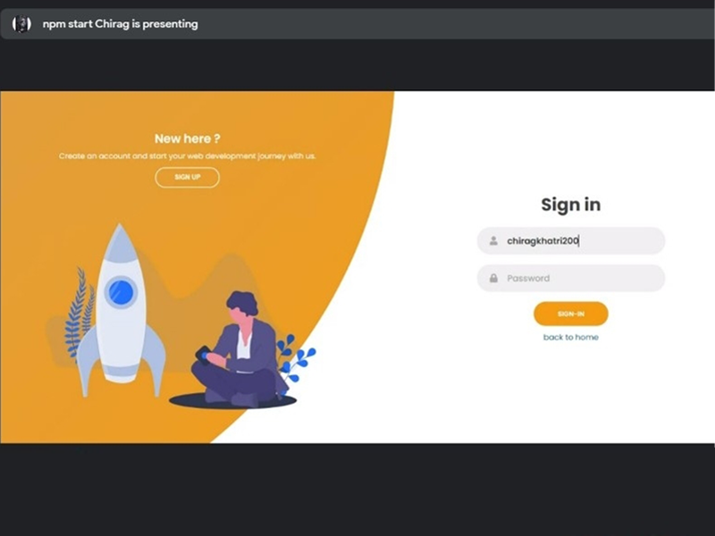
Task: Click the dark oval shadow under the person
Action: point(232,401)
